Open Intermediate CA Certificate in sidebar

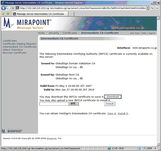pyautogui.click(x=19, y=47)
